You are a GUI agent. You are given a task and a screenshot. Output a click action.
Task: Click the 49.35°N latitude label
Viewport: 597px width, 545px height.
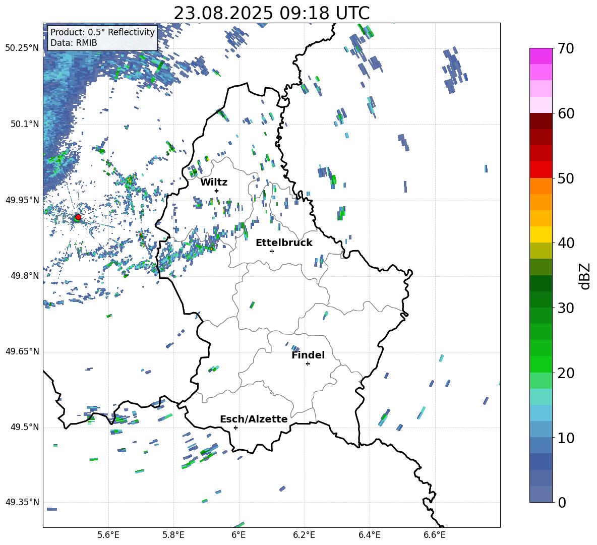click(22, 502)
